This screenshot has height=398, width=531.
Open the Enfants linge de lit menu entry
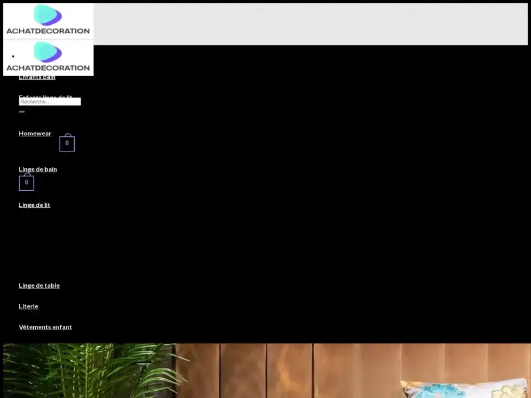click(x=46, y=97)
